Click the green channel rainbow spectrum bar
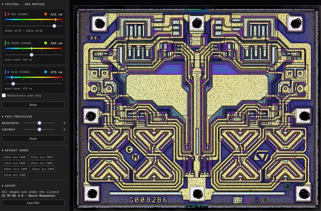 pyautogui.click(x=34, y=49)
